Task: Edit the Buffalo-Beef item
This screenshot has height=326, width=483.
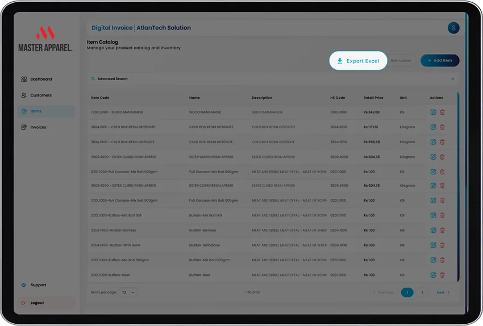Action: pos(433,275)
